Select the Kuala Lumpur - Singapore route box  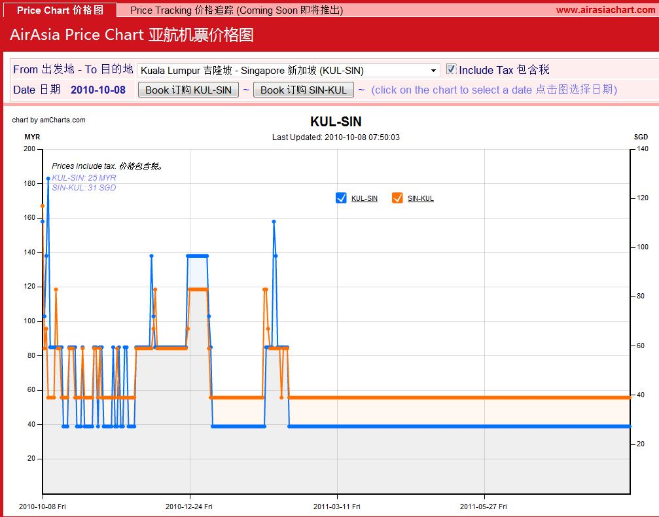tap(289, 70)
